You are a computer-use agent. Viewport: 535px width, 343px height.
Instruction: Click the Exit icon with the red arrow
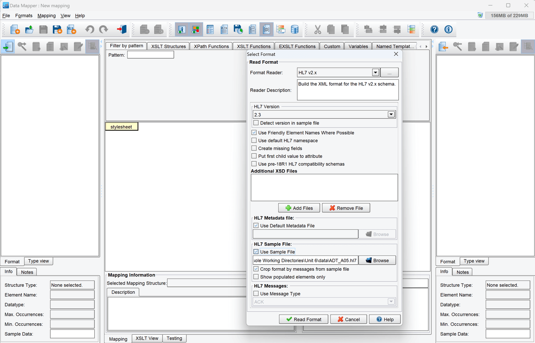[121, 29]
